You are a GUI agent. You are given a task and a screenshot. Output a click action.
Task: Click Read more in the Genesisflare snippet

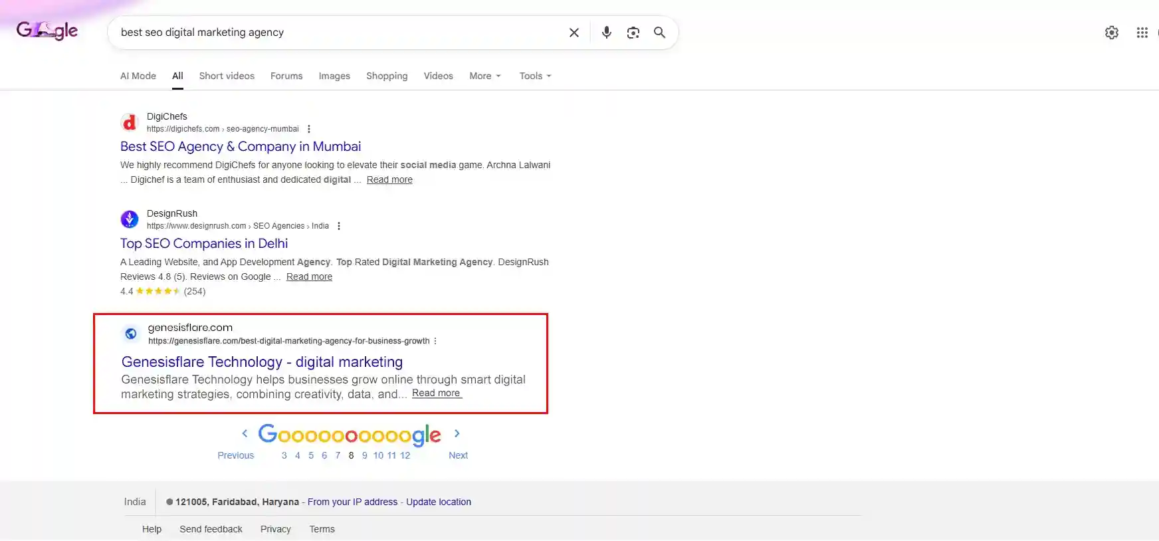[x=436, y=393]
